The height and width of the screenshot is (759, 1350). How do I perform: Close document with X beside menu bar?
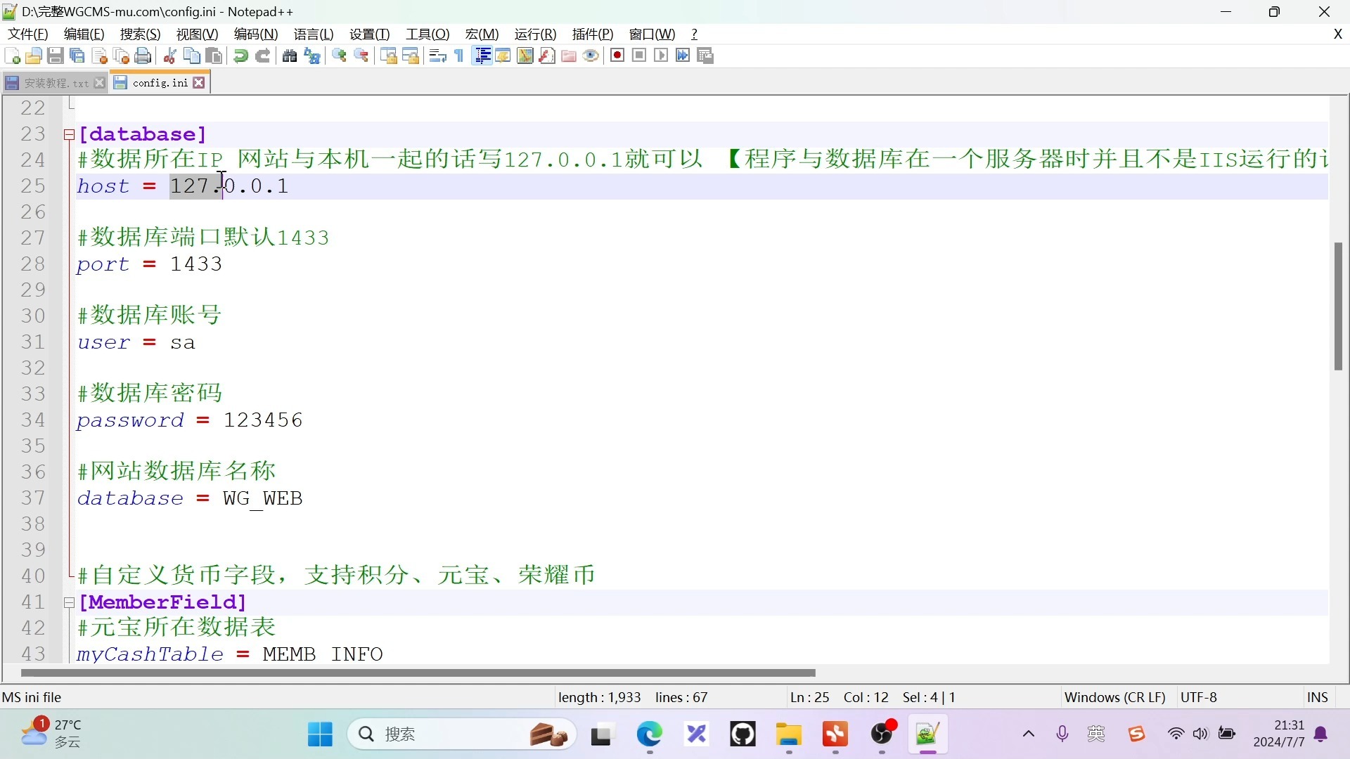pos(1338,34)
